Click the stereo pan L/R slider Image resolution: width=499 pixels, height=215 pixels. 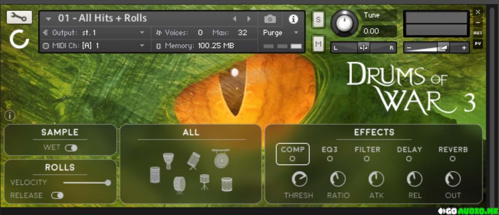pyautogui.click(x=363, y=48)
